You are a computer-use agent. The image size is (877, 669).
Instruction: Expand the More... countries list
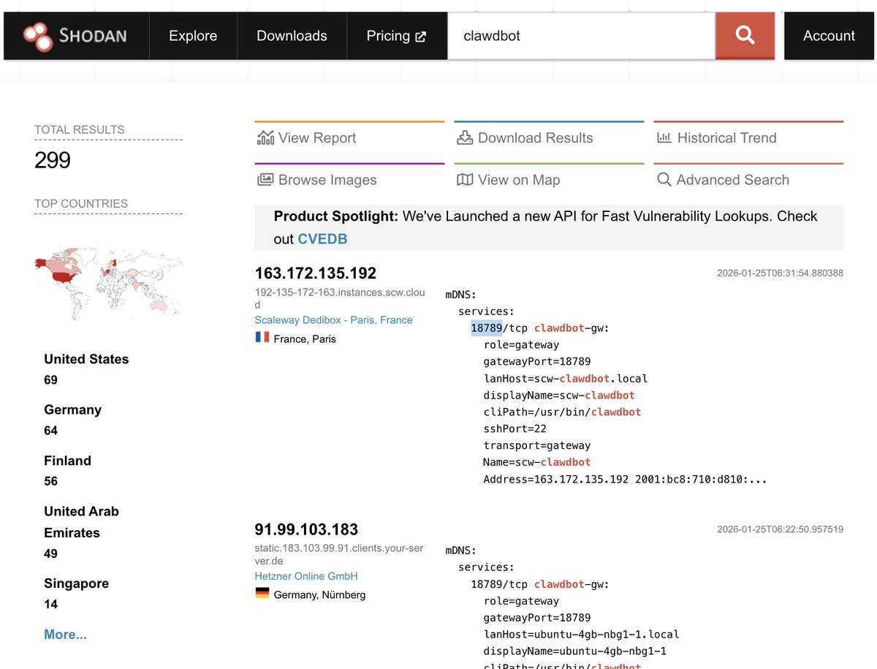pyautogui.click(x=65, y=635)
